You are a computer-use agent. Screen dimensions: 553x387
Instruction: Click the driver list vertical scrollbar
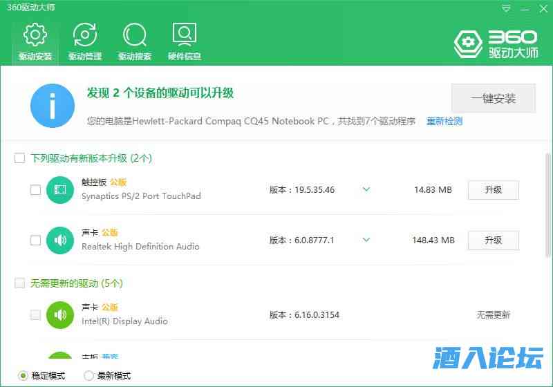(x=547, y=205)
